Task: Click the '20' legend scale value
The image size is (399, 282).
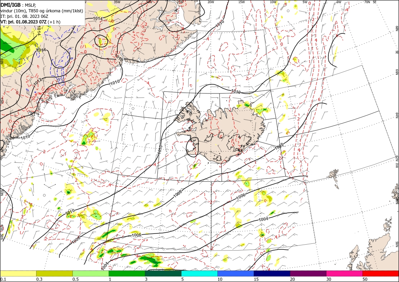Action: [x=292, y=279]
